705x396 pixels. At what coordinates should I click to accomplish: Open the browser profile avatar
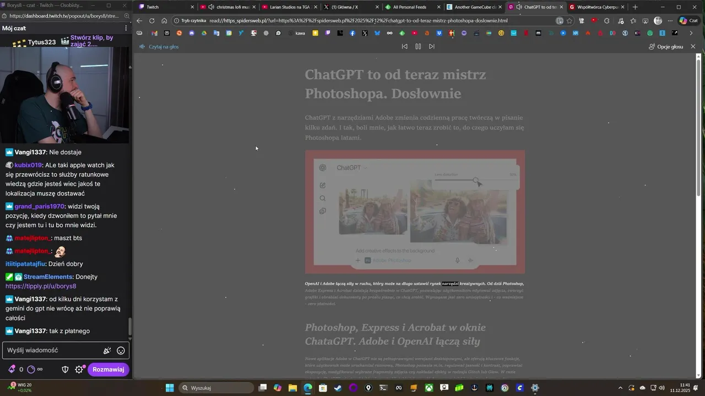point(658,21)
